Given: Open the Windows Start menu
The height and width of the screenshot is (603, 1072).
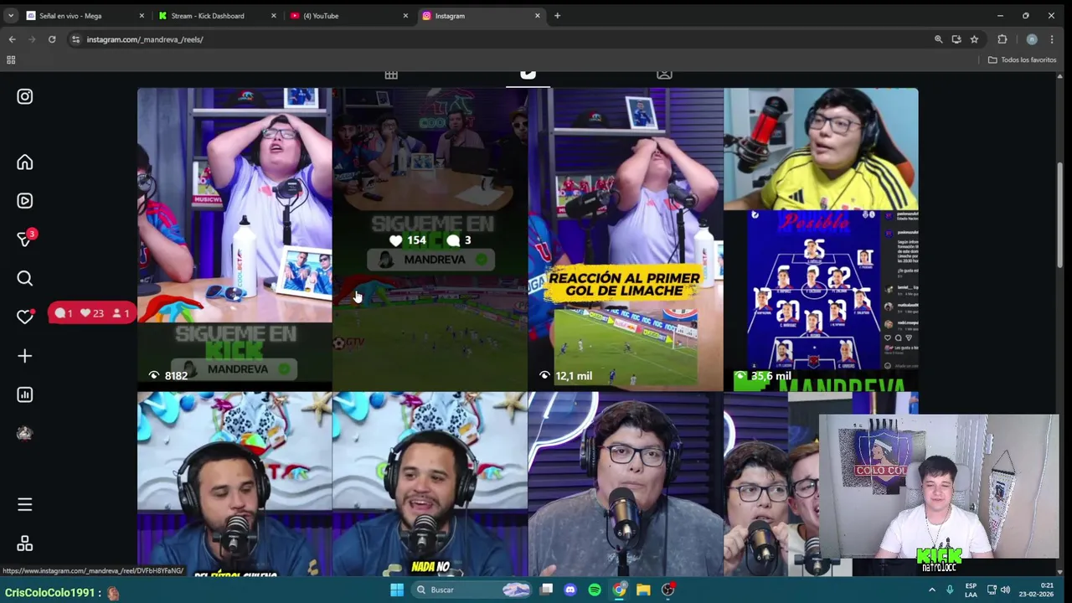Looking at the screenshot, I should tap(397, 590).
